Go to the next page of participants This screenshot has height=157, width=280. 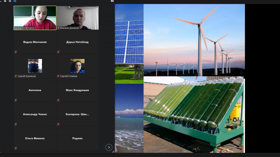[109, 148]
